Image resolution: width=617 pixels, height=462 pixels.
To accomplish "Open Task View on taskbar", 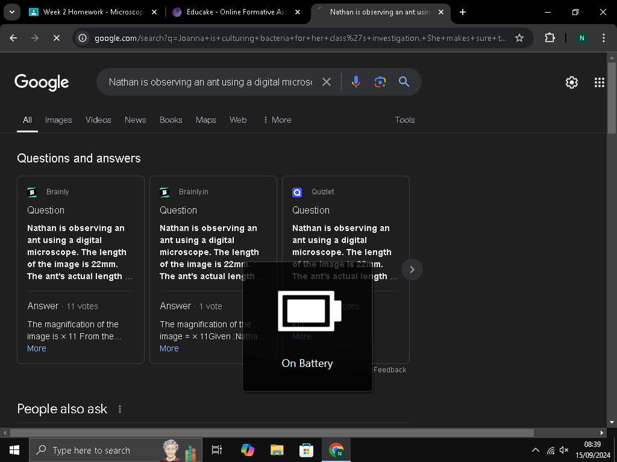I will 216,450.
